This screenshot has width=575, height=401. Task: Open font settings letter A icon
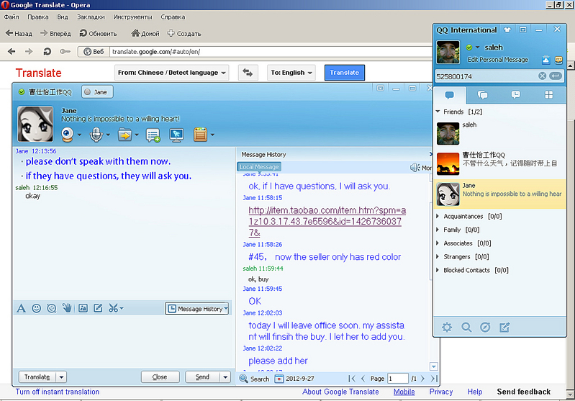[x=22, y=308]
